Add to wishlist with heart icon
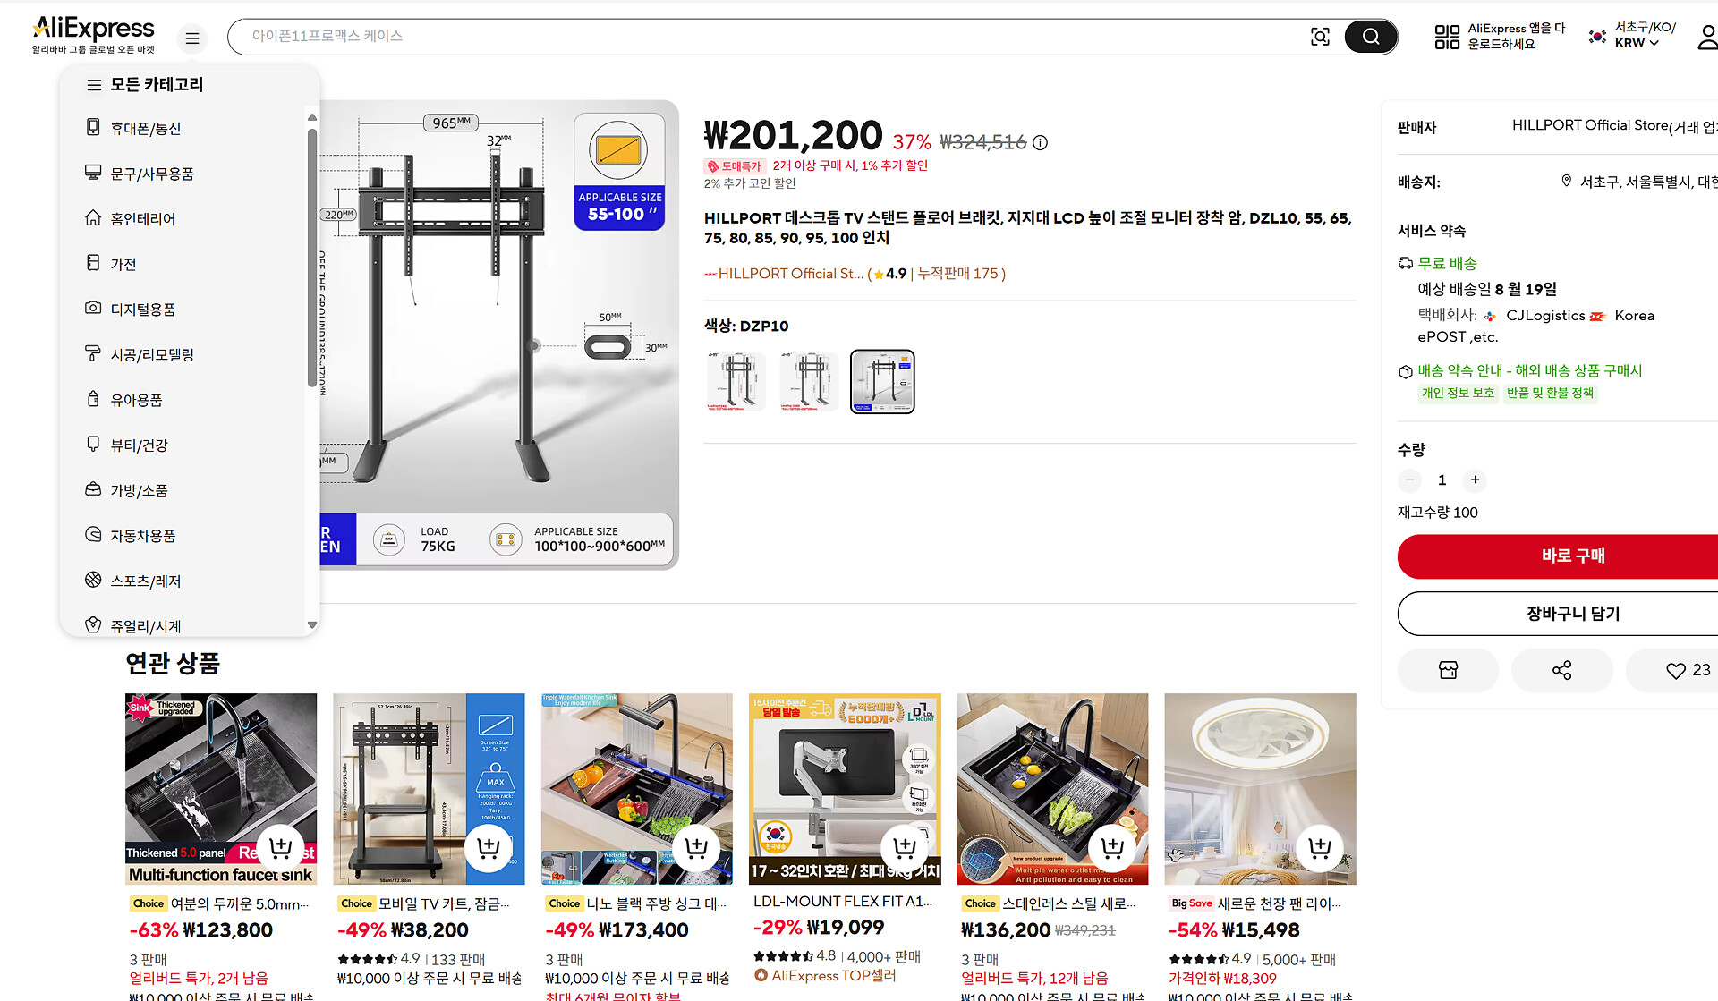 [1675, 670]
